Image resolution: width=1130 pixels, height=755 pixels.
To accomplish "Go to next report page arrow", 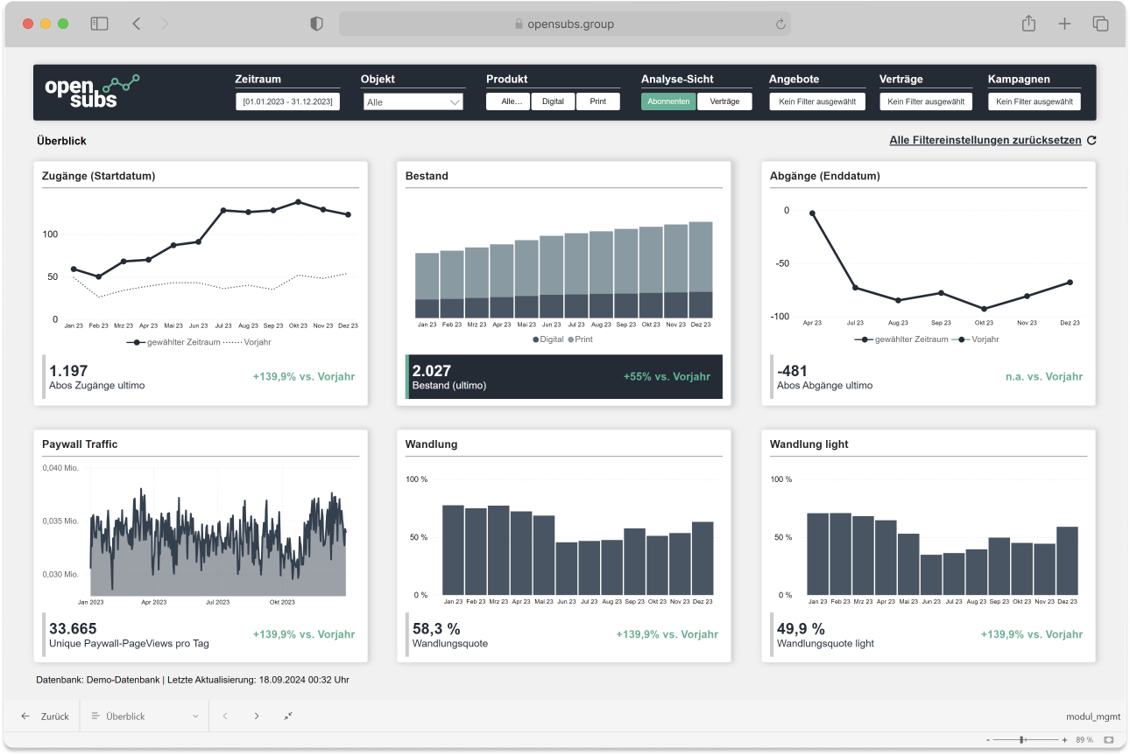I will [257, 716].
